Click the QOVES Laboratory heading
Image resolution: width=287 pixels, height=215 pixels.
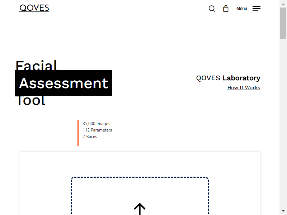click(x=228, y=78)
